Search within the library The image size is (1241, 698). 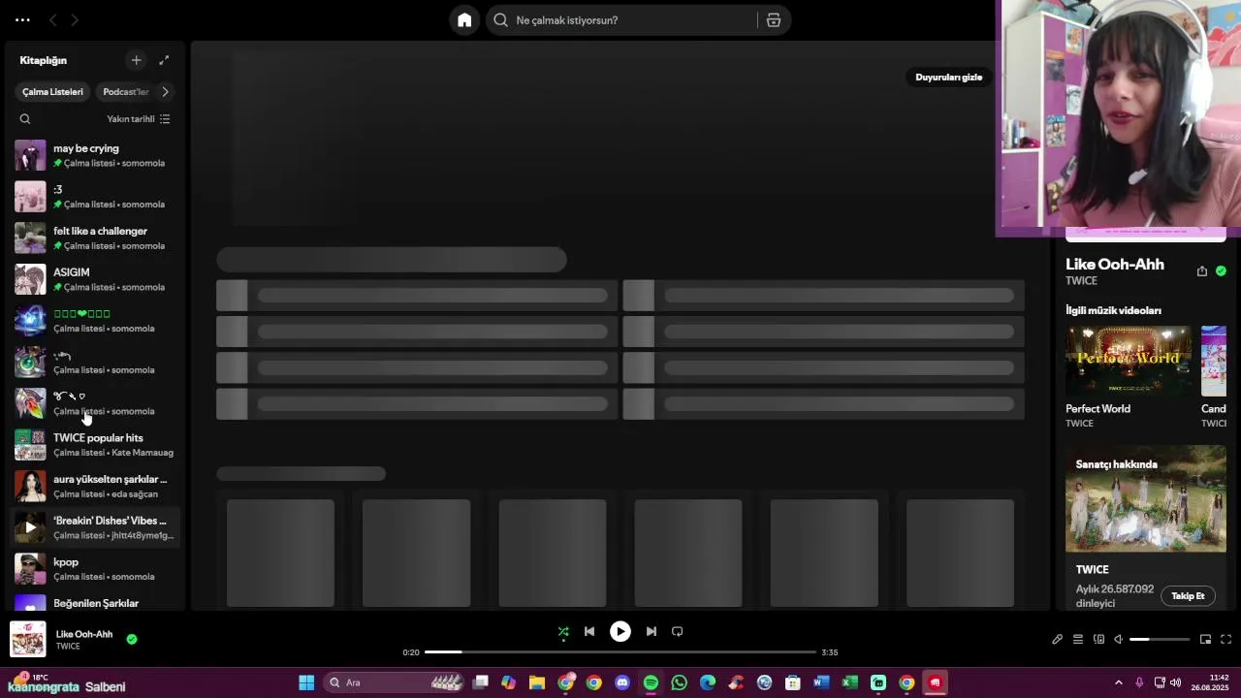click(x=25, y=119)
